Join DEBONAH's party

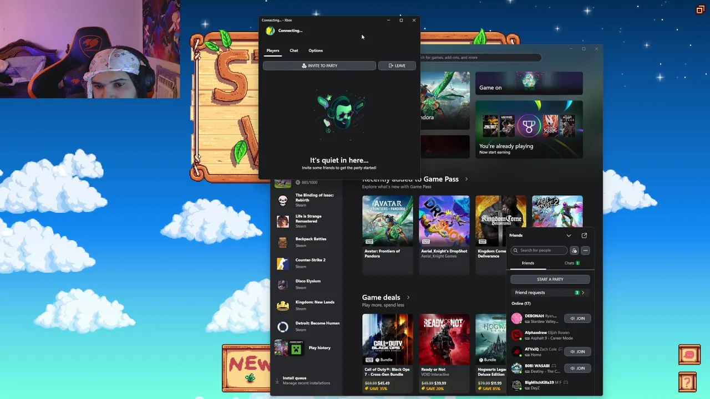[577, 319]
